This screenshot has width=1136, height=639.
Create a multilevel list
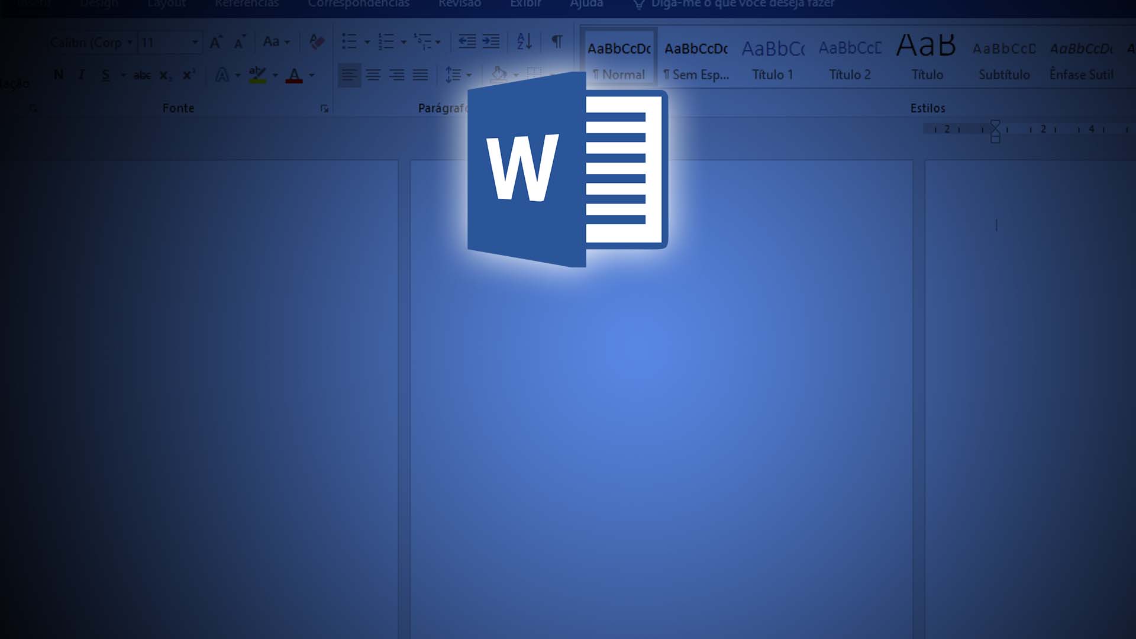(423, 41)
